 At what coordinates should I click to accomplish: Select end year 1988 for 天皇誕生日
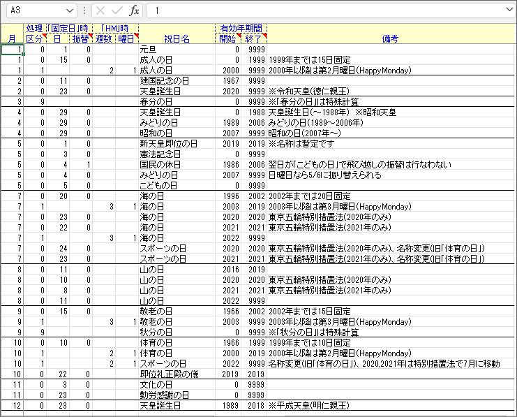(x=254, y=112)
